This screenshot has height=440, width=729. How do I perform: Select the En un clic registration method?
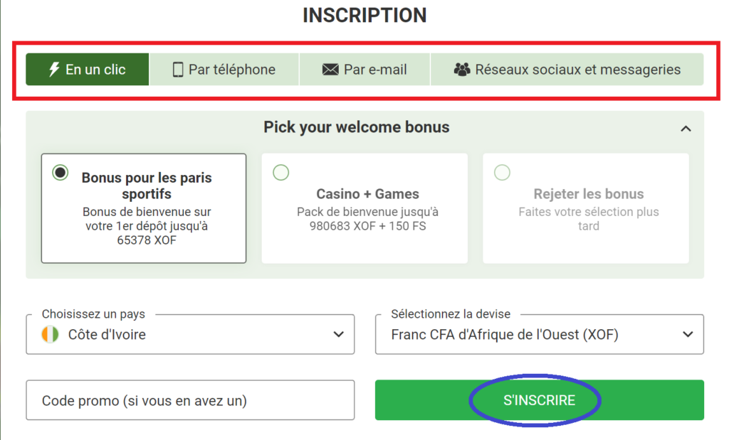87,69
